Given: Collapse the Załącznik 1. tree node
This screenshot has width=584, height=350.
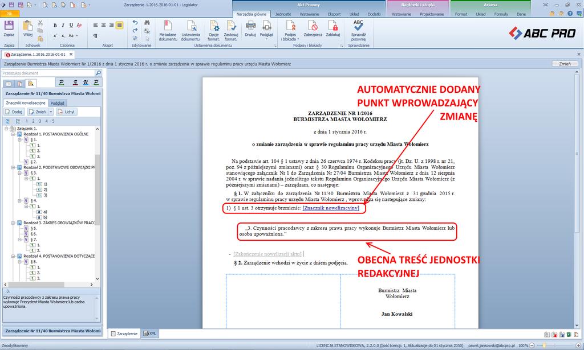Looking at the screenshot, I should [6, 129].
